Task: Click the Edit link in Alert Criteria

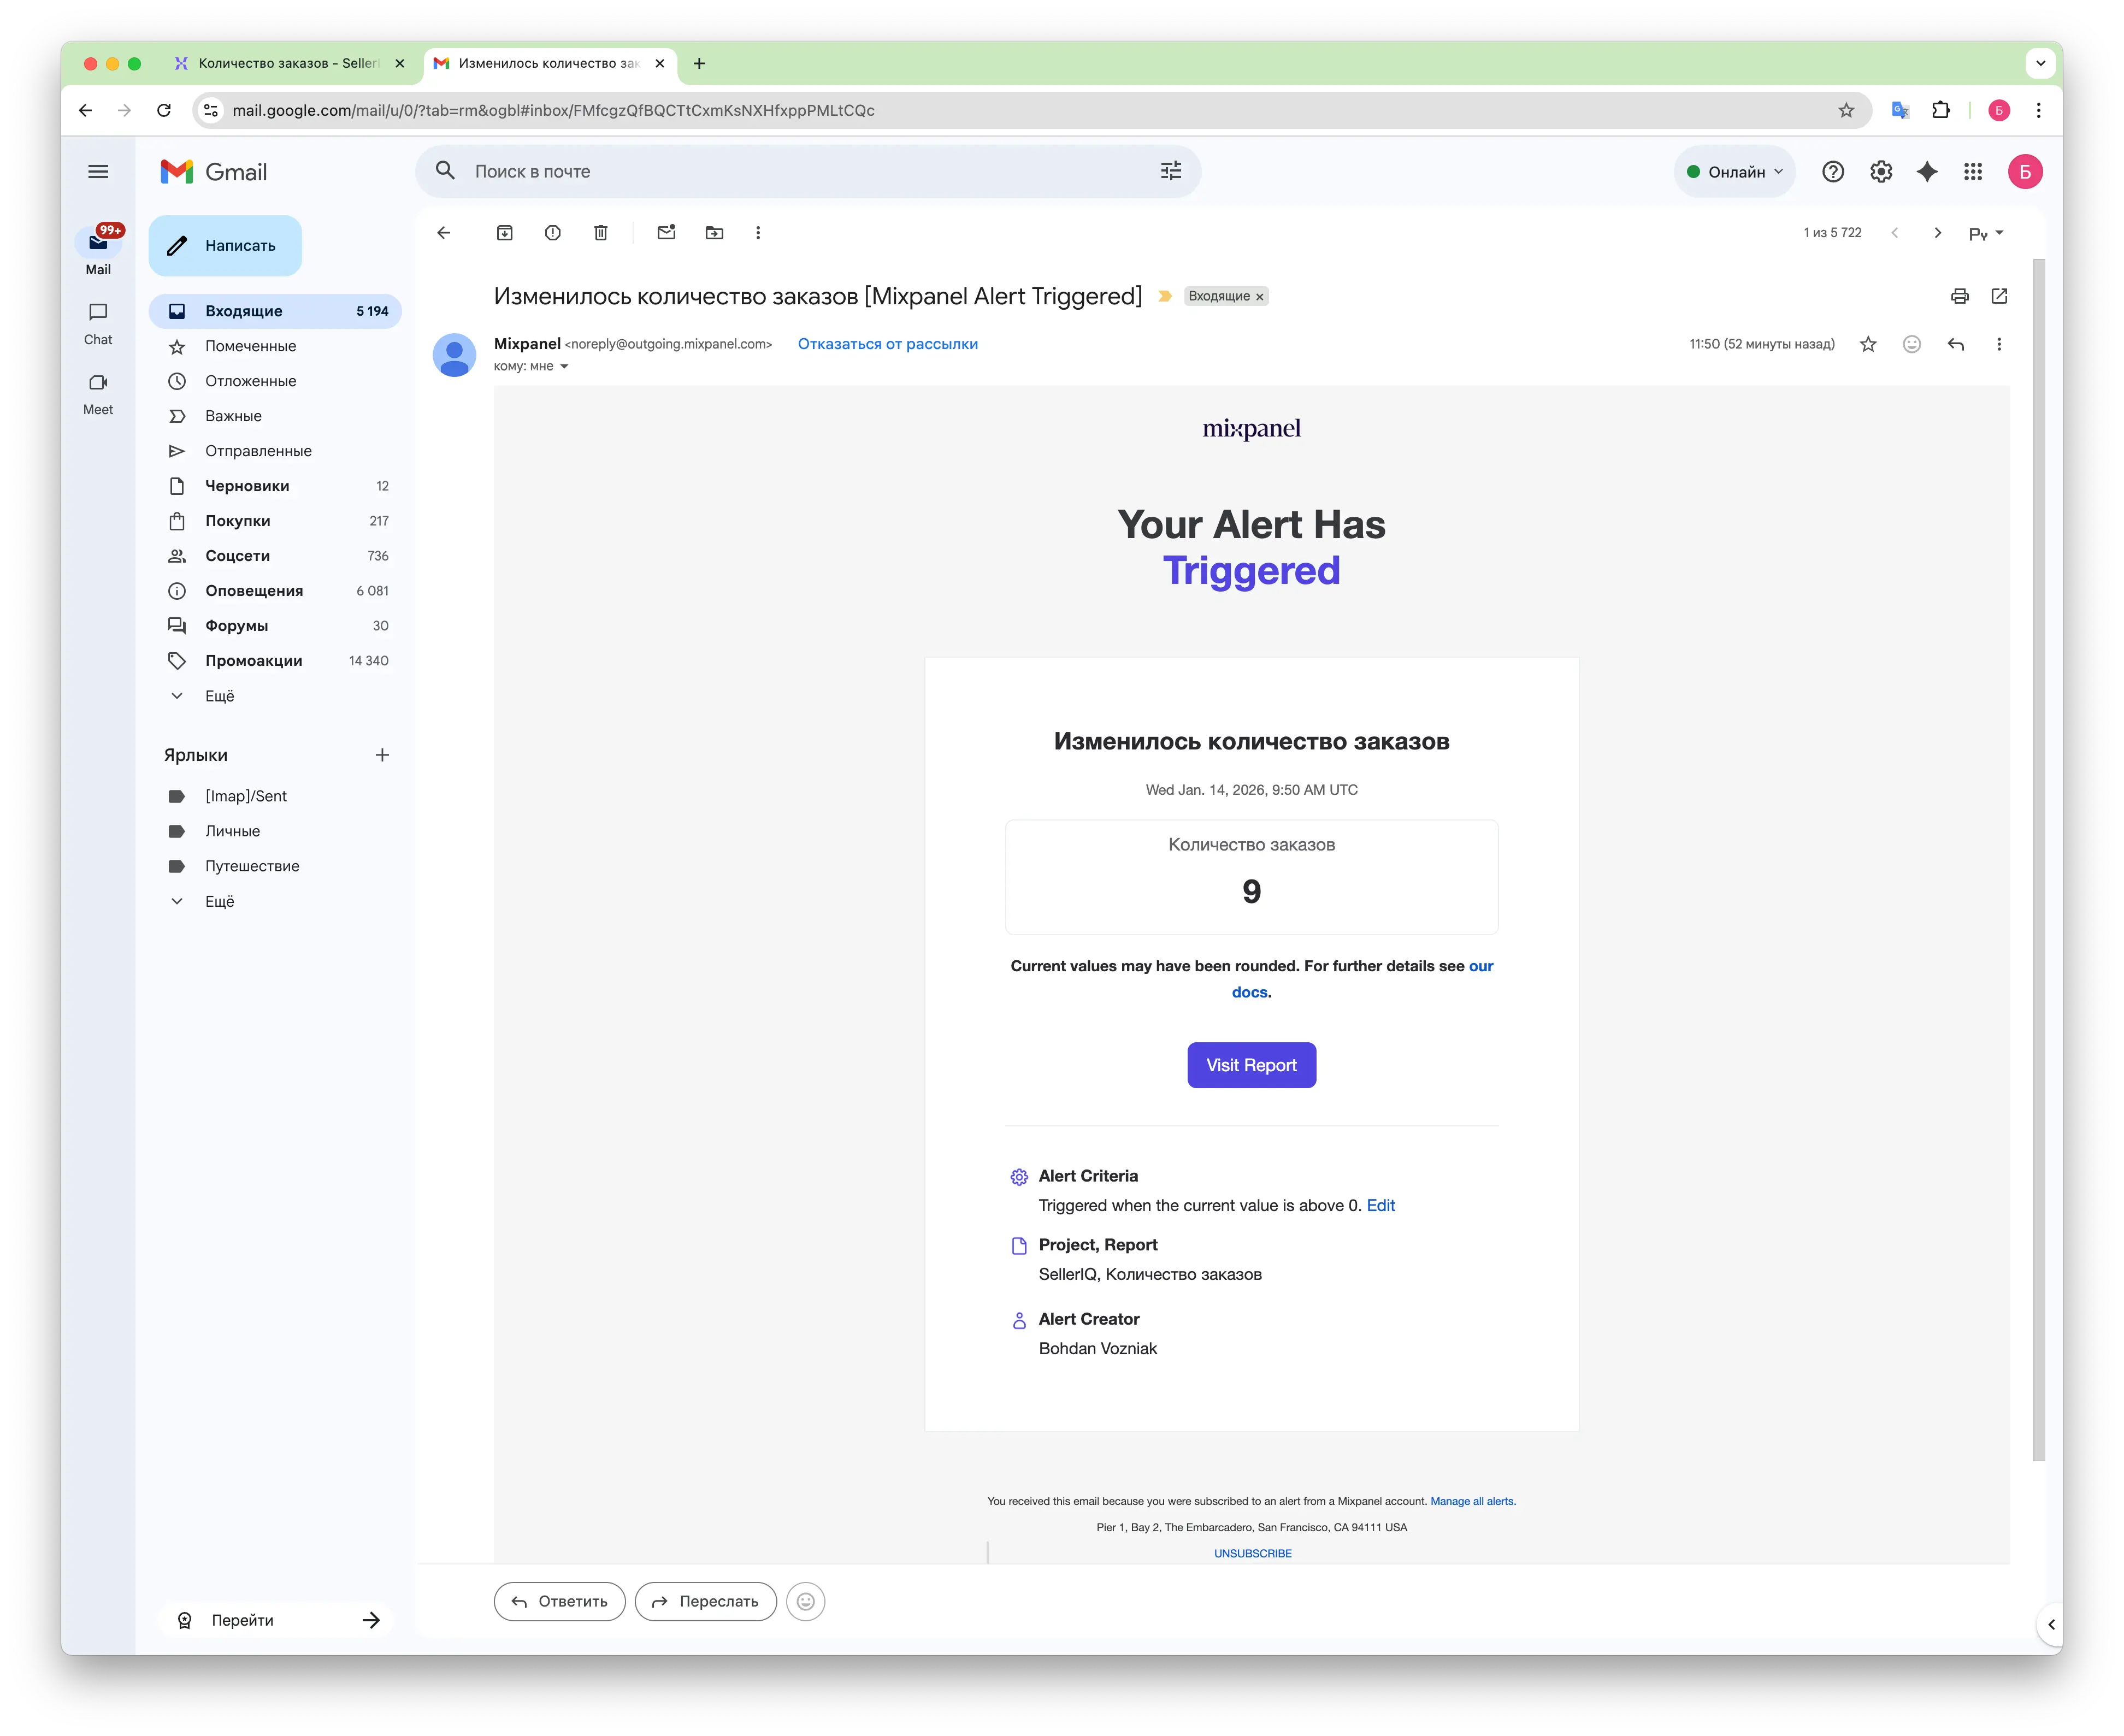Action: tap(1380, 1205)
